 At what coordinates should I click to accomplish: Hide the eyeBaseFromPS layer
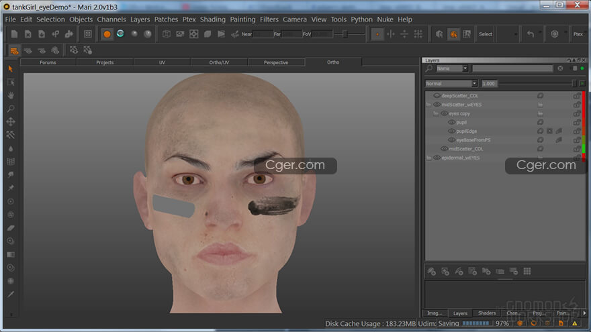(451, 140)
